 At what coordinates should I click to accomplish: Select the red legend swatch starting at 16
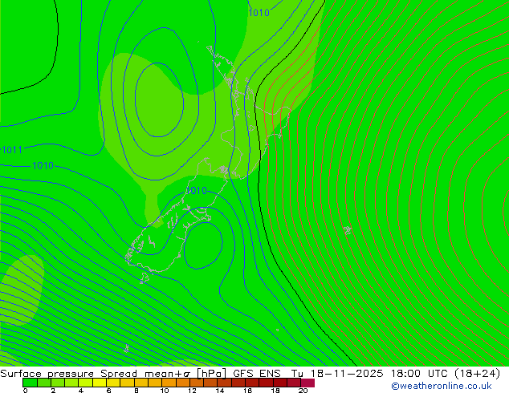click(x=252, y=383)
